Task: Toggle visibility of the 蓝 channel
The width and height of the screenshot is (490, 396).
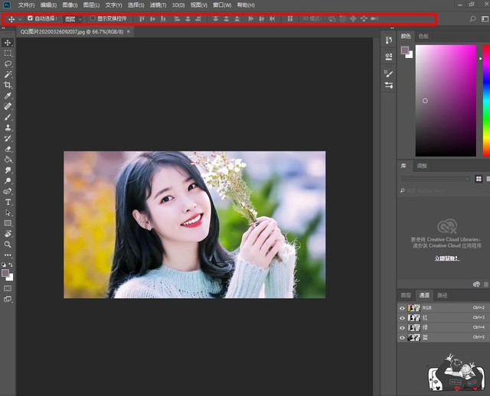Action: click(x=402, y=337)
